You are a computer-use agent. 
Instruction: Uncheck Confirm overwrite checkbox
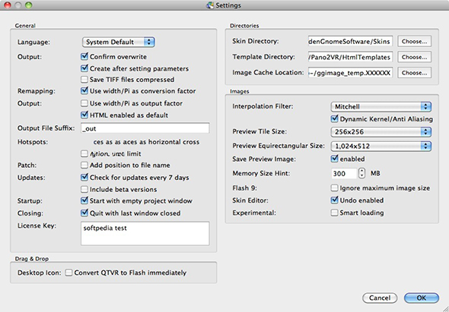(84, 56)
